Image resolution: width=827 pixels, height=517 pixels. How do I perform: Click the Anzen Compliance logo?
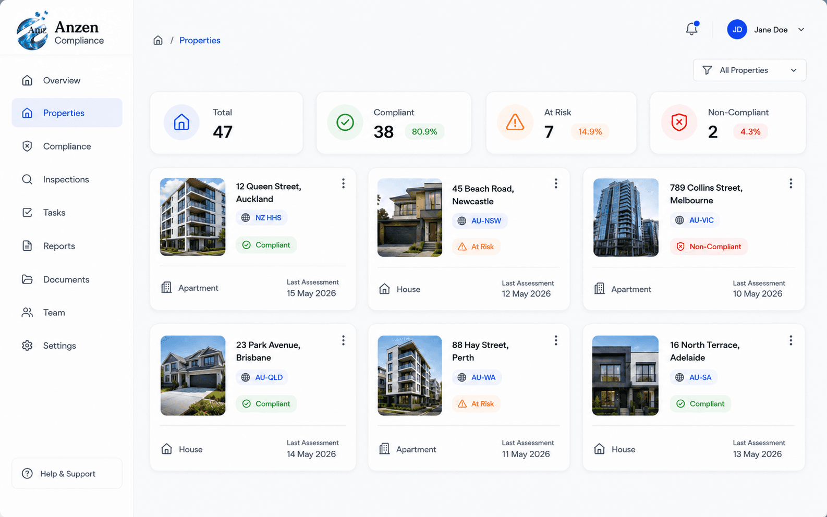[x=60, y=30]
